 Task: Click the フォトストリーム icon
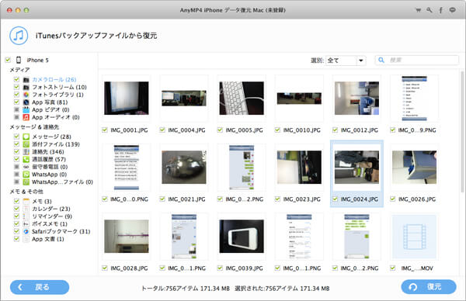click(x=26, y=87)
